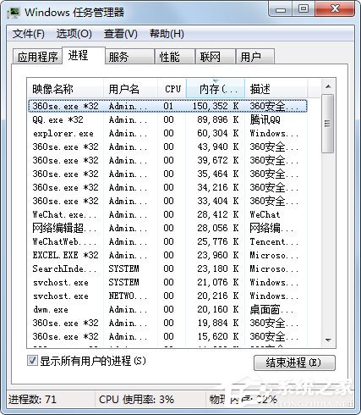
Task: Select 360se.exe row with 19,884 K
Action: click(x=167, y=323)
